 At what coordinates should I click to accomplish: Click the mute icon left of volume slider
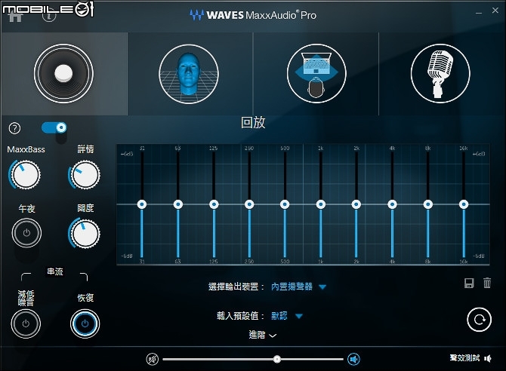[153, 359]
